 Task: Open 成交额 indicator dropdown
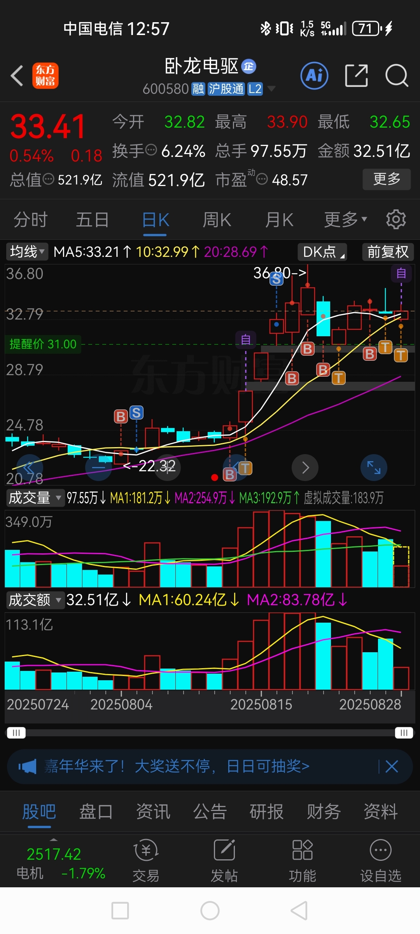35,600
